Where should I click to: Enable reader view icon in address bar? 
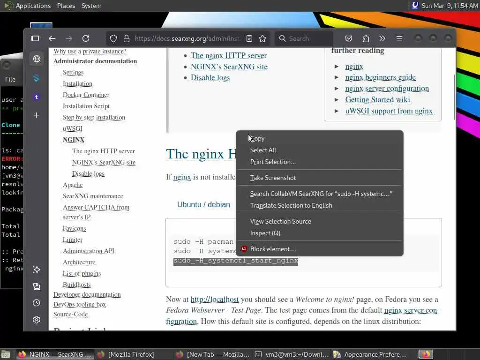[x=249, y=38]
